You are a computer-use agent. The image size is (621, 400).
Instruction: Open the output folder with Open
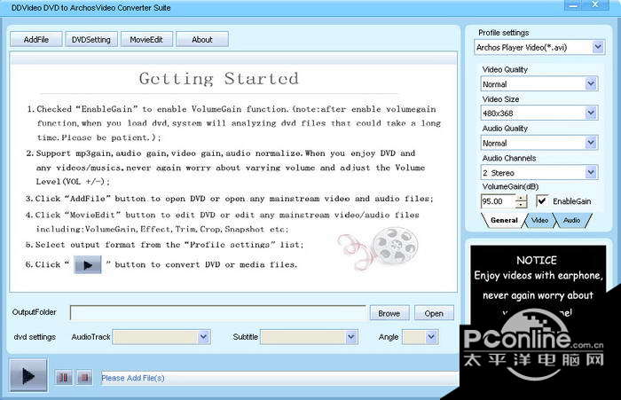click(x=434, y=313)
